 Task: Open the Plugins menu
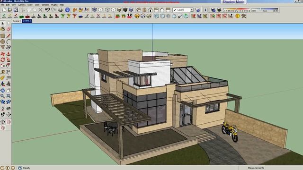point(54,5)
